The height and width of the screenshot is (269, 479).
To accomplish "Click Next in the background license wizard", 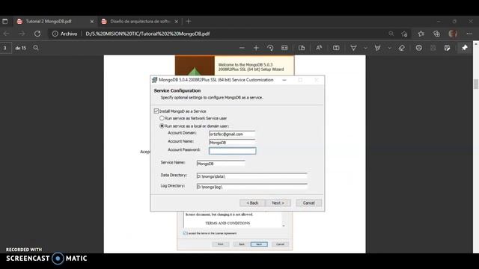I will [259, 244].
